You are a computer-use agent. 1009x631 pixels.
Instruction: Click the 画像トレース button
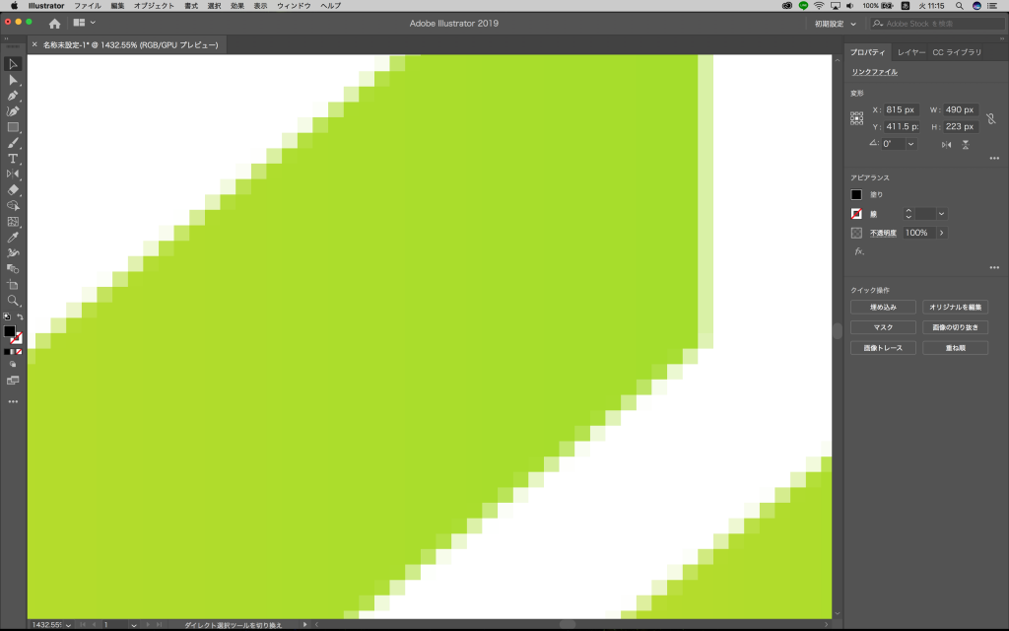882,347
